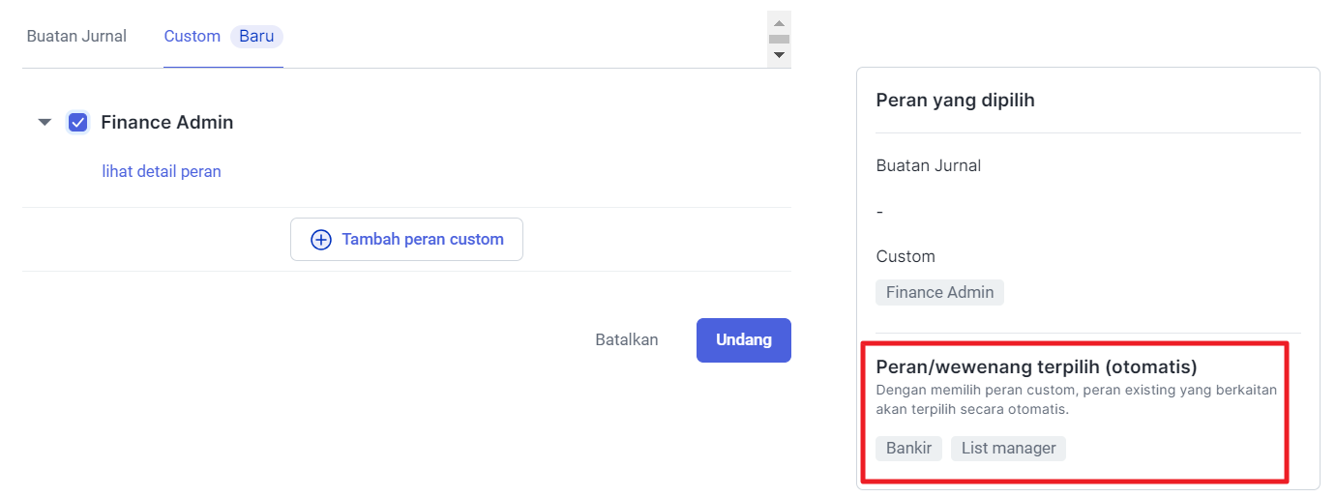This screenshot has height=497, width=1336.
Task: Click the "Peran yang dipilih" panel heading
Action: (x=955, y=100)
